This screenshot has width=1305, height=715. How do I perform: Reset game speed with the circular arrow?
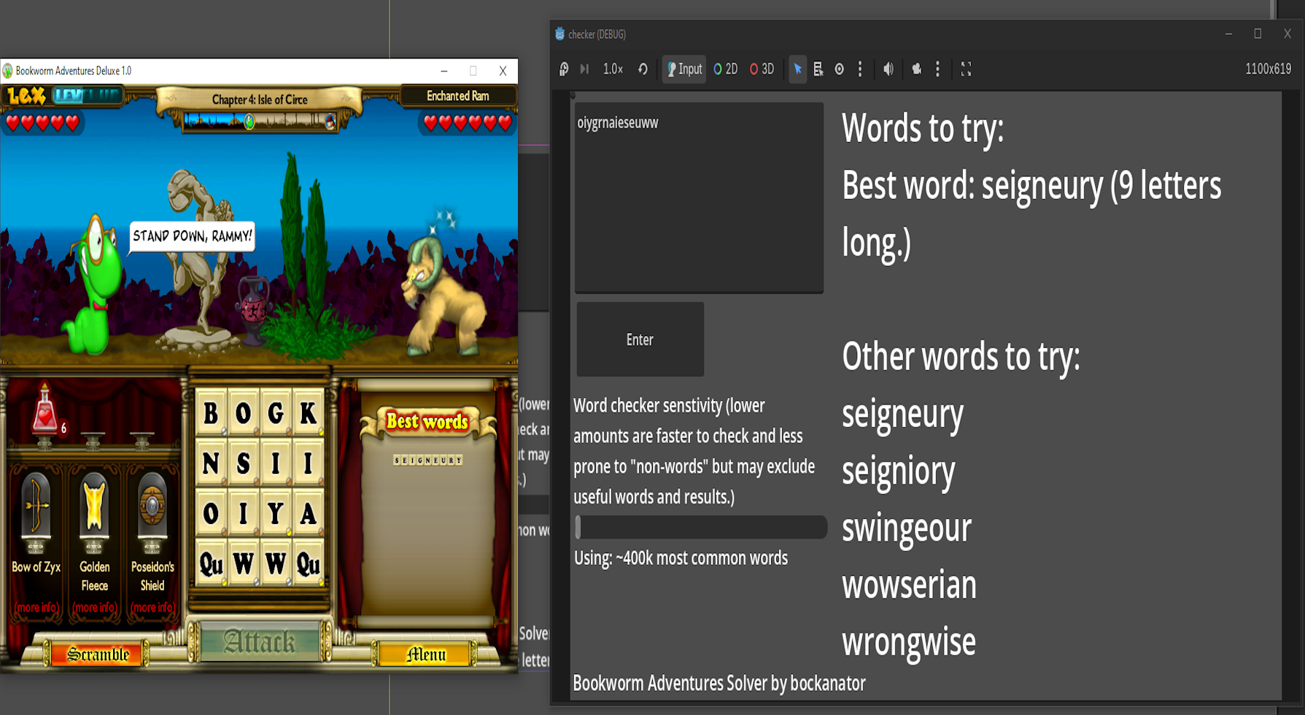[x=643, y=69]
